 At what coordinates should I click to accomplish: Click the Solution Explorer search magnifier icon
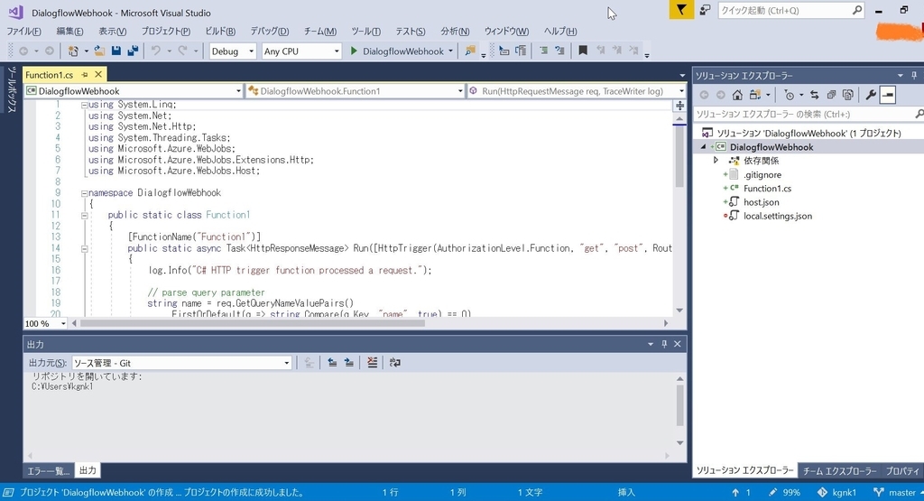(x=919, y=114)
